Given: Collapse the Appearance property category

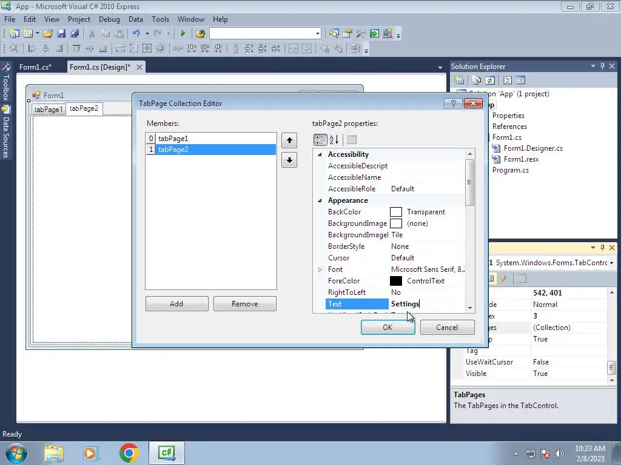Looking at the screenshot, I should coord(320,200).
